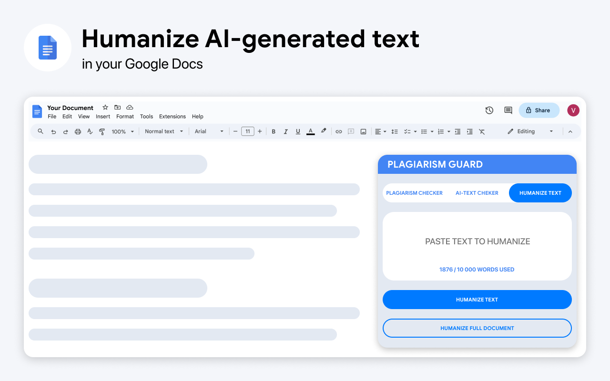Screen dimensions: 610x381
Task: Open the text alignment dropdown
Action: [380, 131]
